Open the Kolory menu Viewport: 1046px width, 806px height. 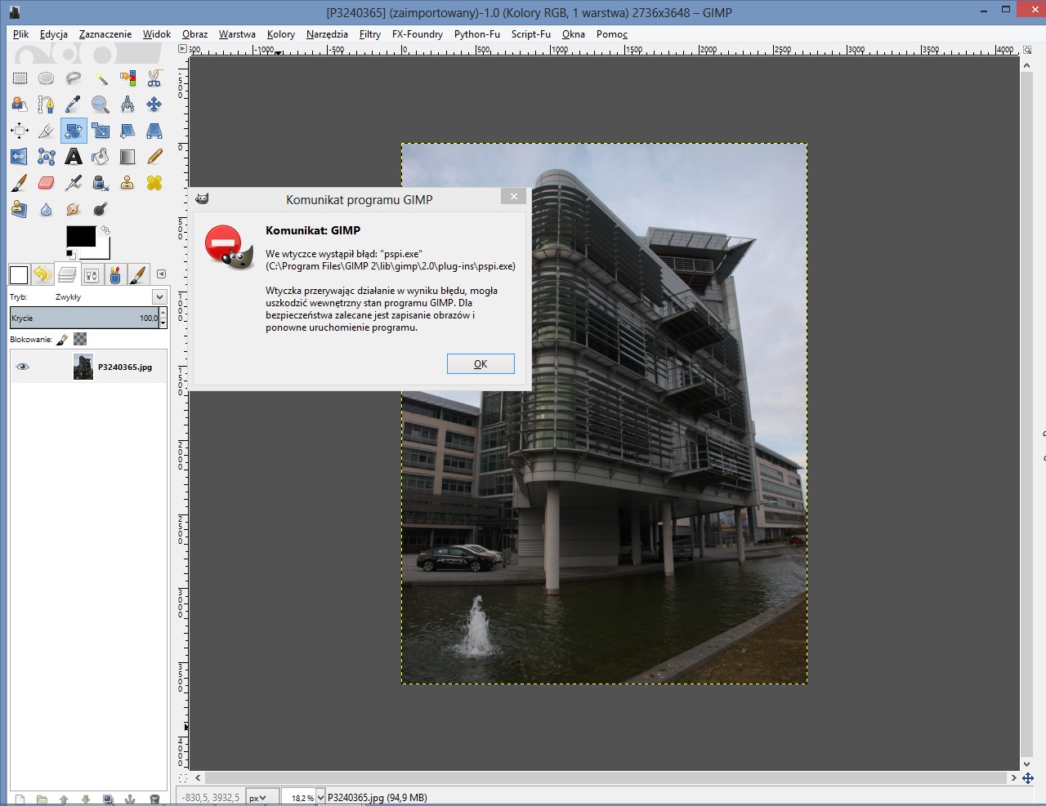coord(280,34)
